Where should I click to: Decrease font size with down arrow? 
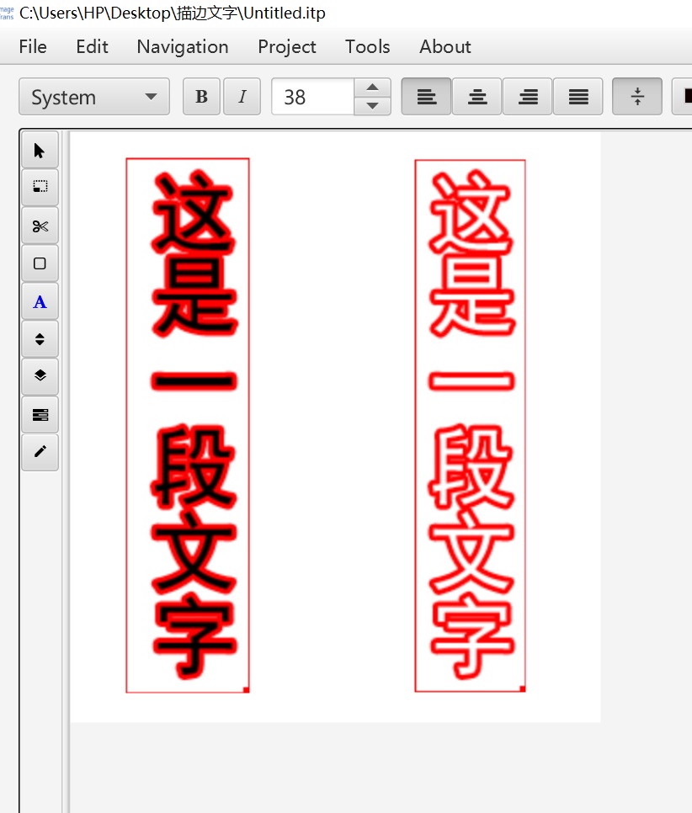tap(372, 106)
